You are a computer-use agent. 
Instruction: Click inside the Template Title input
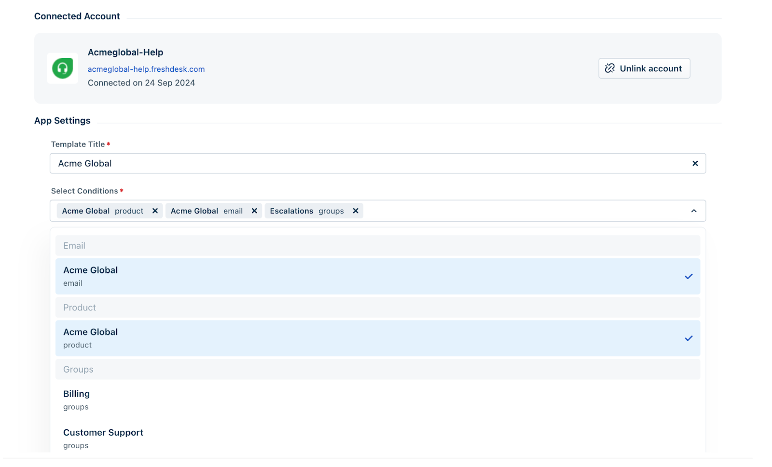click(377, 163)
